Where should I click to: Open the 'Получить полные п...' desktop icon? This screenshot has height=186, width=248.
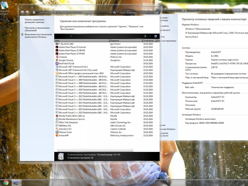[x=5, y=8]
